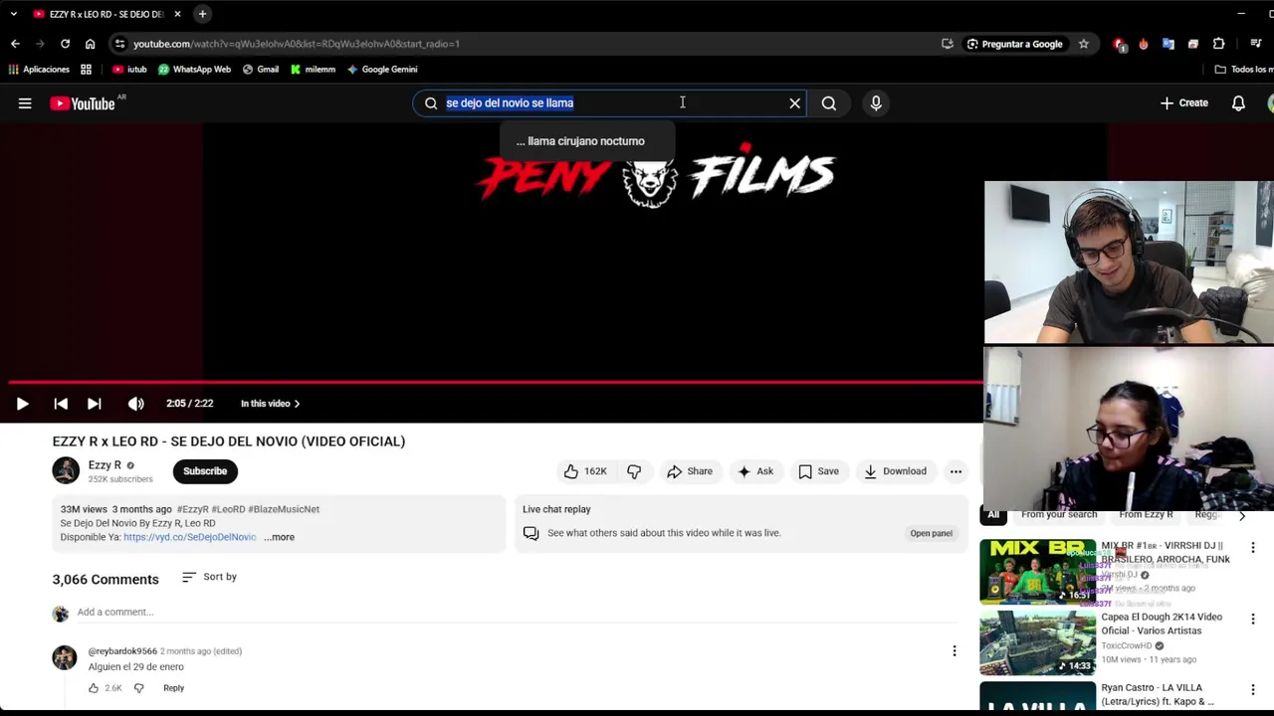Expand the In this video chapters
This screenshot has height=716, width=1274.
tap(270, 404)
